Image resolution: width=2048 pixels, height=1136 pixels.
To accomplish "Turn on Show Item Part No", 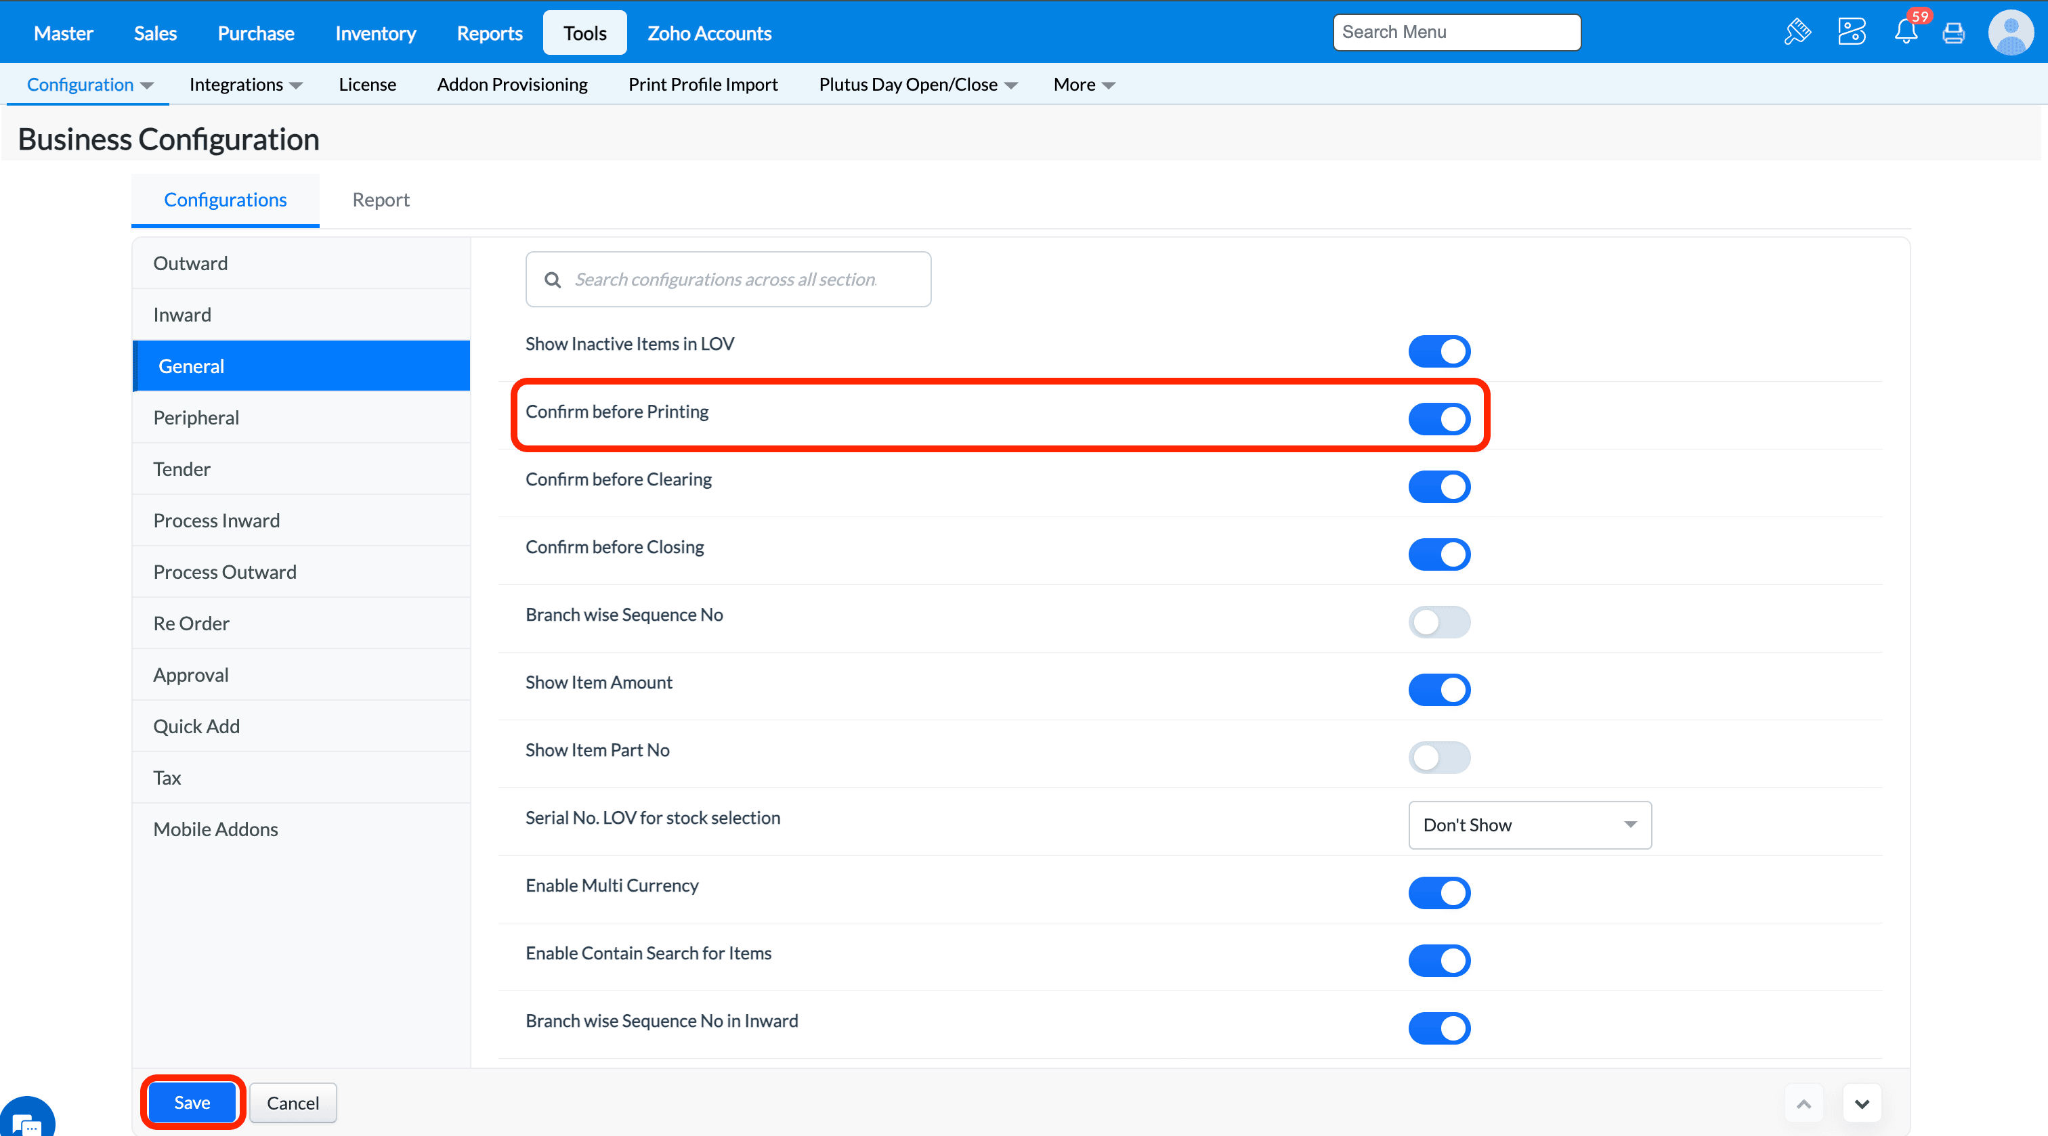I will (x=1439, y=757).
